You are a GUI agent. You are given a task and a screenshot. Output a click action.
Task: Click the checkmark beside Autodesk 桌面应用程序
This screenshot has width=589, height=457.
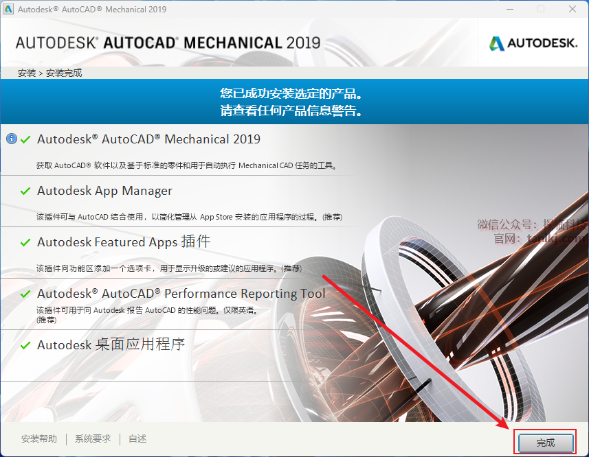click(25, 345)
